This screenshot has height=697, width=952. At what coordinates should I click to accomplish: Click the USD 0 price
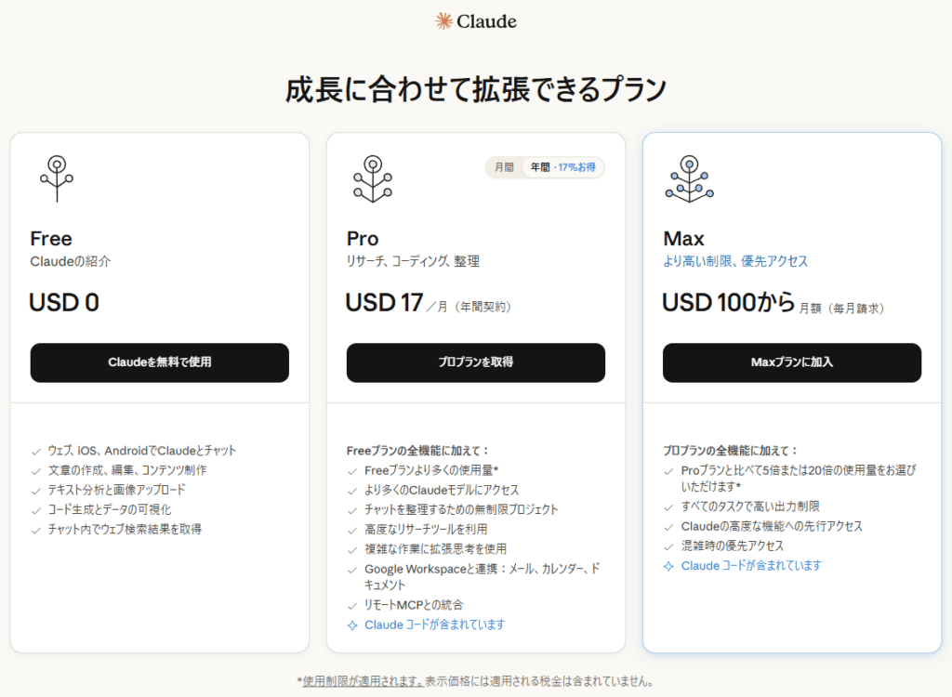click(64, 302)
